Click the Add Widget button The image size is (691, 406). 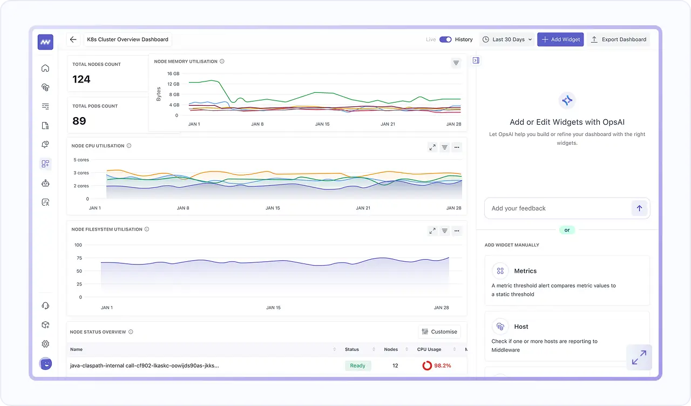560,39
